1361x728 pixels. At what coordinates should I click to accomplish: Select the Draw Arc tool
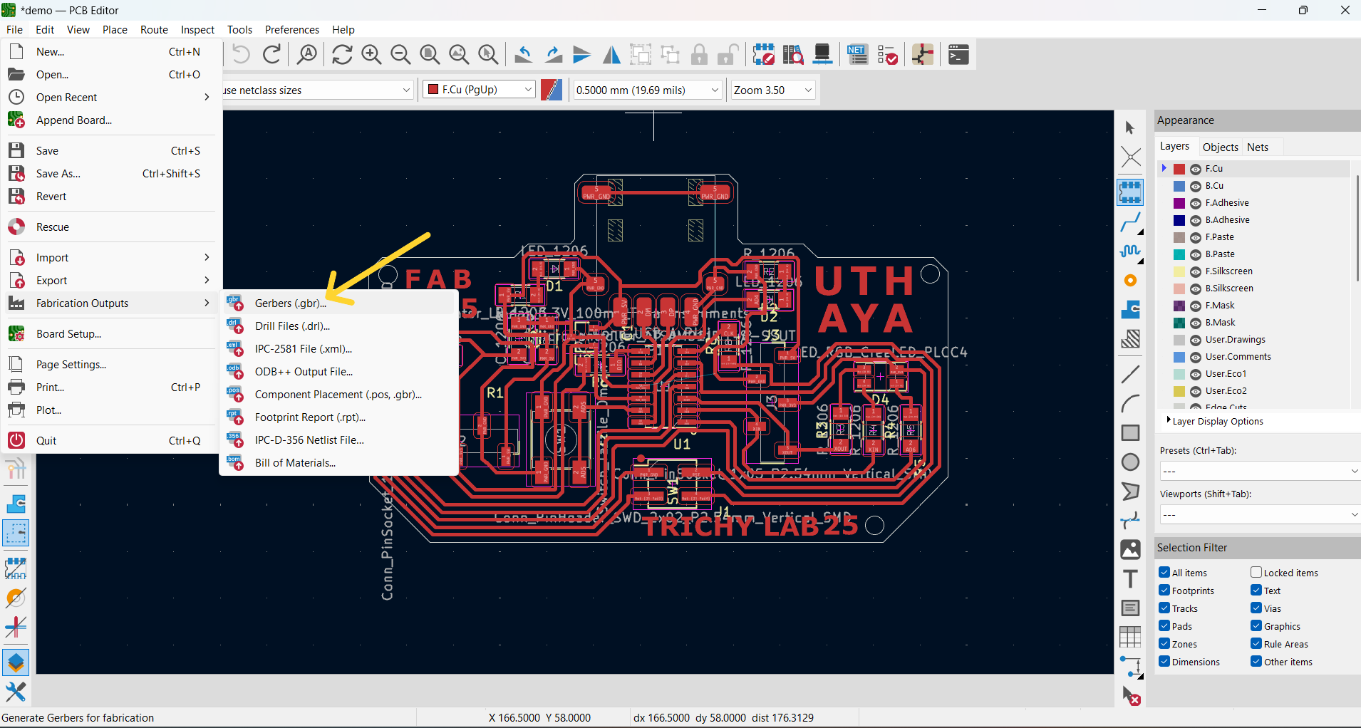[x=1130, y=403]
